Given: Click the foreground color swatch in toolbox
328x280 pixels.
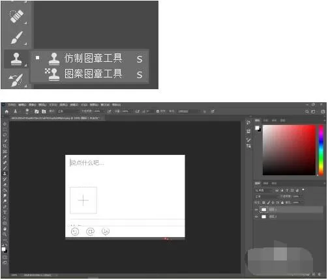Looking at the screenshot, I should tap(3, 249).
